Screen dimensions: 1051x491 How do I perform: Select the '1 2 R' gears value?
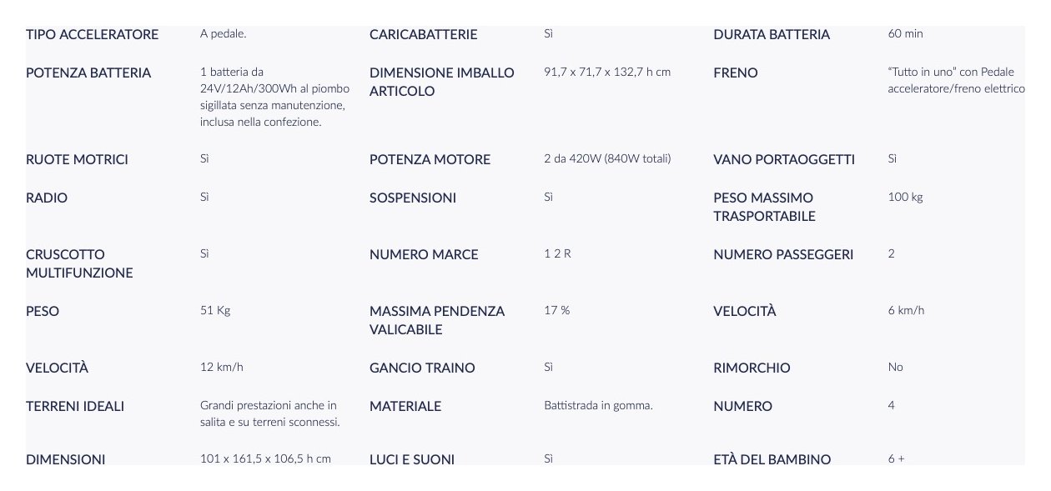557,253
